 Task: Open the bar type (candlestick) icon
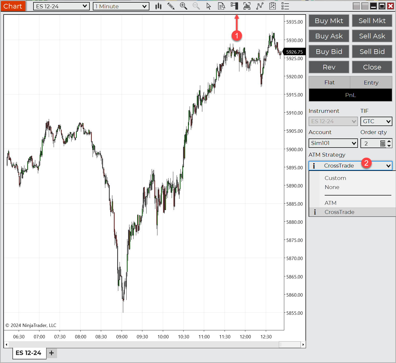[158, 6]
